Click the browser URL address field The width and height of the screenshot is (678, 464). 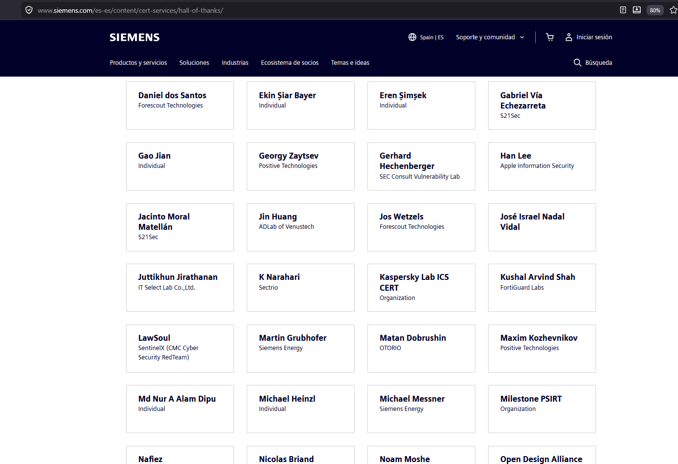[x=319, y=10]
